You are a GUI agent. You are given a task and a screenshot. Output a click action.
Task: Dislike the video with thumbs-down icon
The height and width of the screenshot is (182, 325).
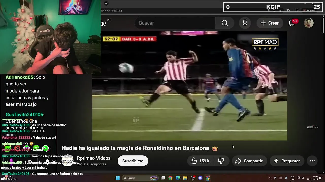coord(221,161)
